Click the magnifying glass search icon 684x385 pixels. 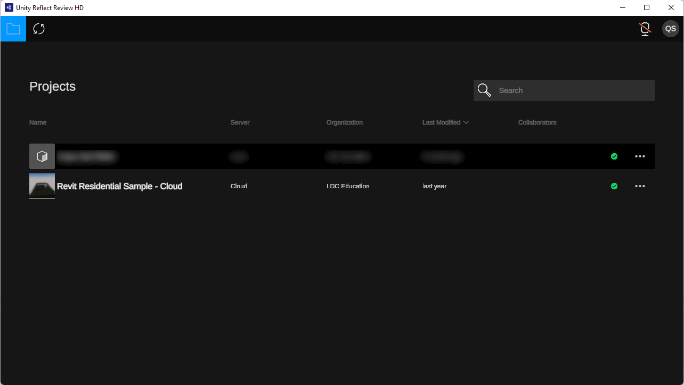click(x=484, y=90)
